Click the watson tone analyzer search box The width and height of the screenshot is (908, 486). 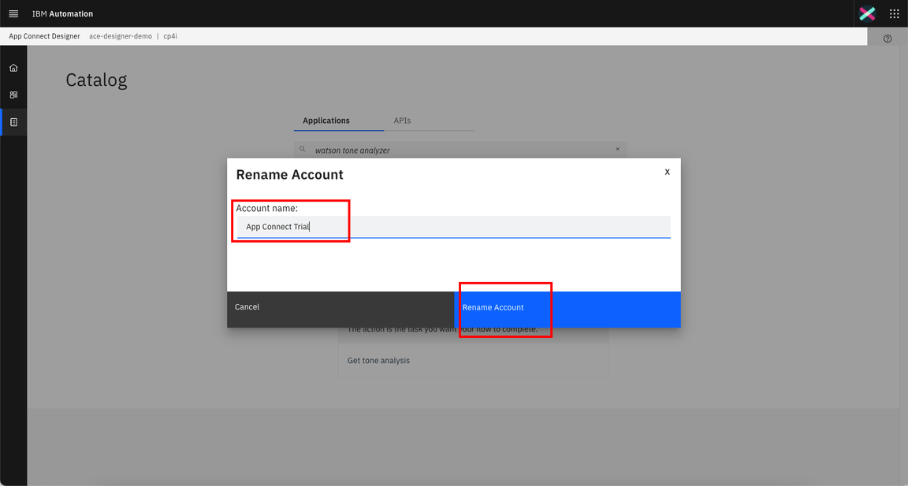coord(460,150)
